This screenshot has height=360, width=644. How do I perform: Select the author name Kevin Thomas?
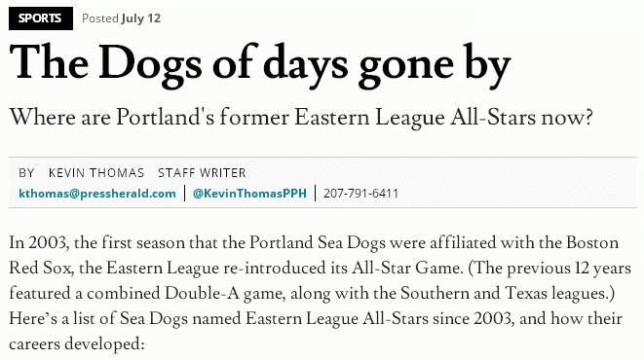pos(96,173)
